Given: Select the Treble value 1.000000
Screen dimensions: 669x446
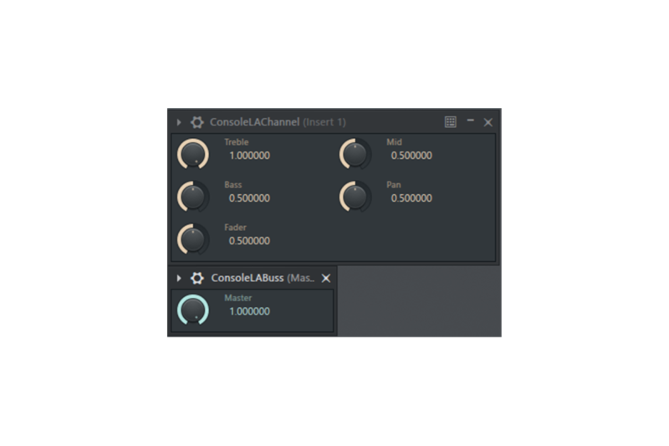Looking at the screenshot, I should point(249,156).
